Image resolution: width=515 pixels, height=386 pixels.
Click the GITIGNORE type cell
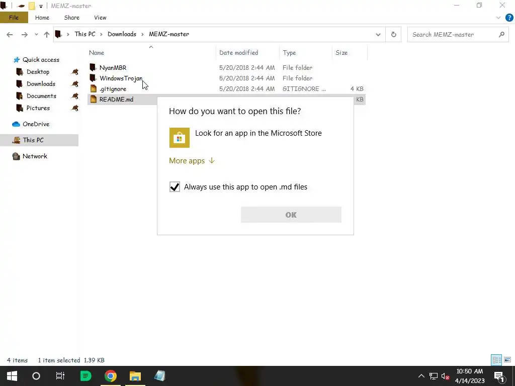point(304,88)
